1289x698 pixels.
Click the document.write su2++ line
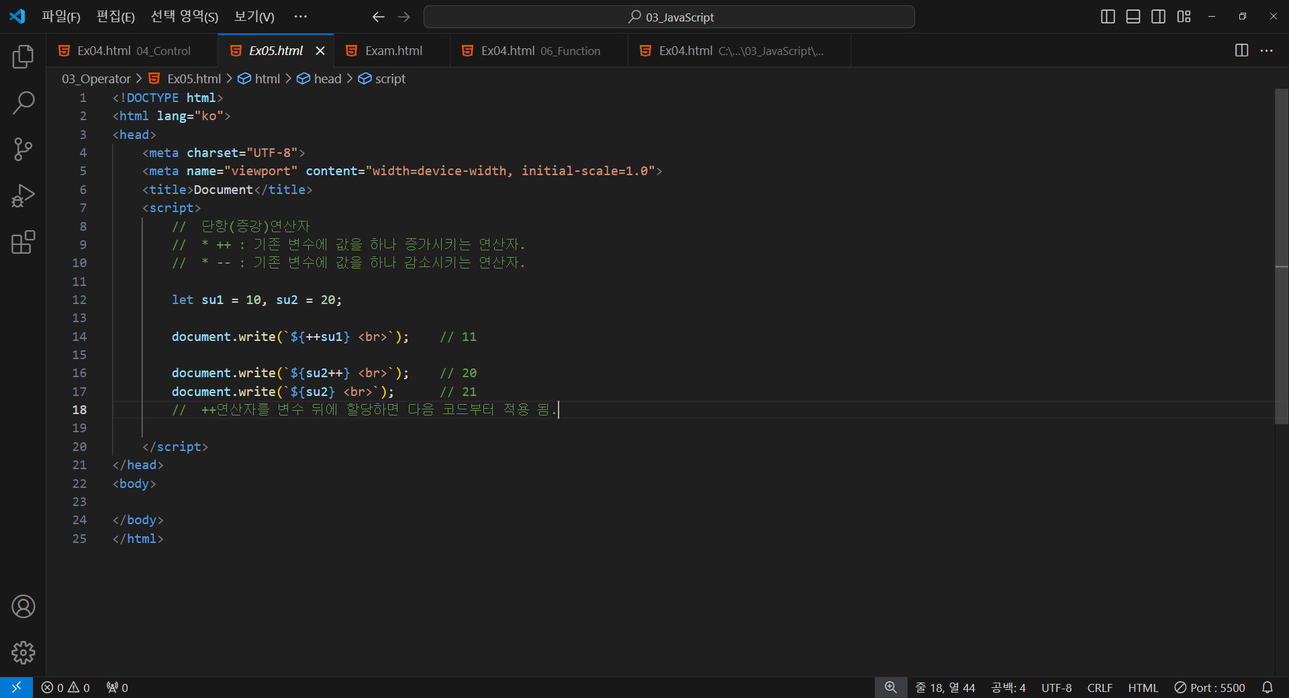[x=290, y=373]
